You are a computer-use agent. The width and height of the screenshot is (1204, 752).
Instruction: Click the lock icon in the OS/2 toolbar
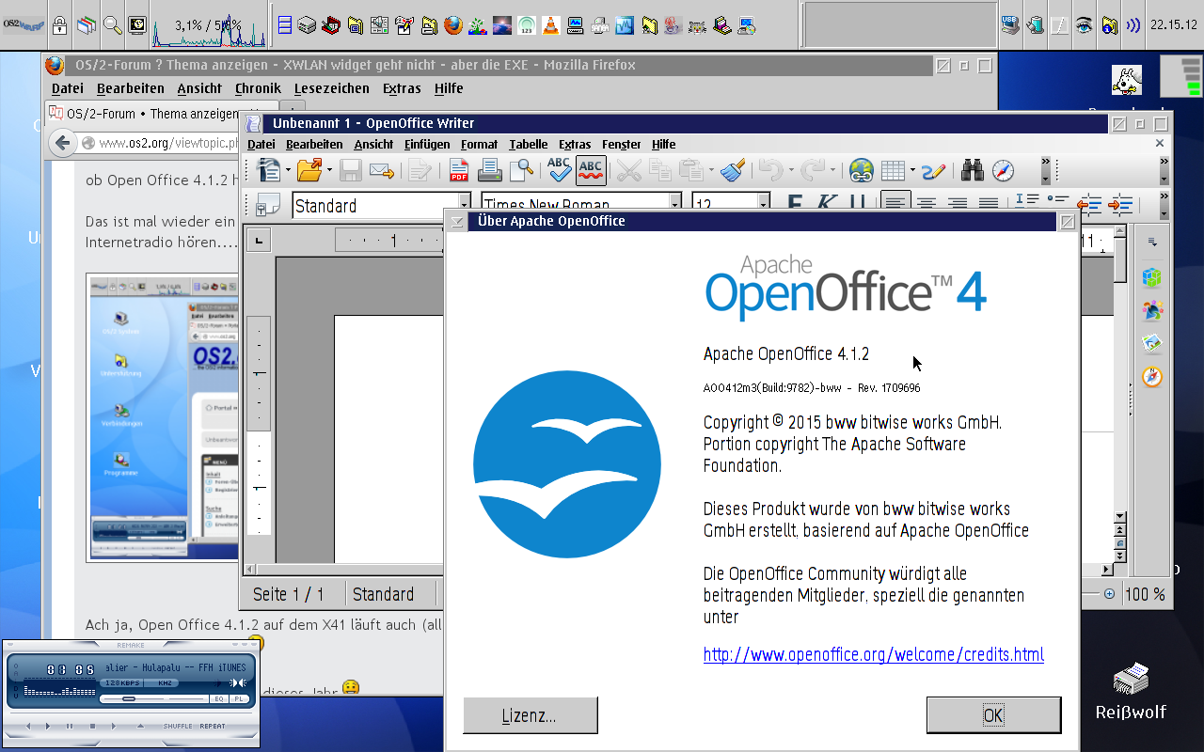coord(59,25)
